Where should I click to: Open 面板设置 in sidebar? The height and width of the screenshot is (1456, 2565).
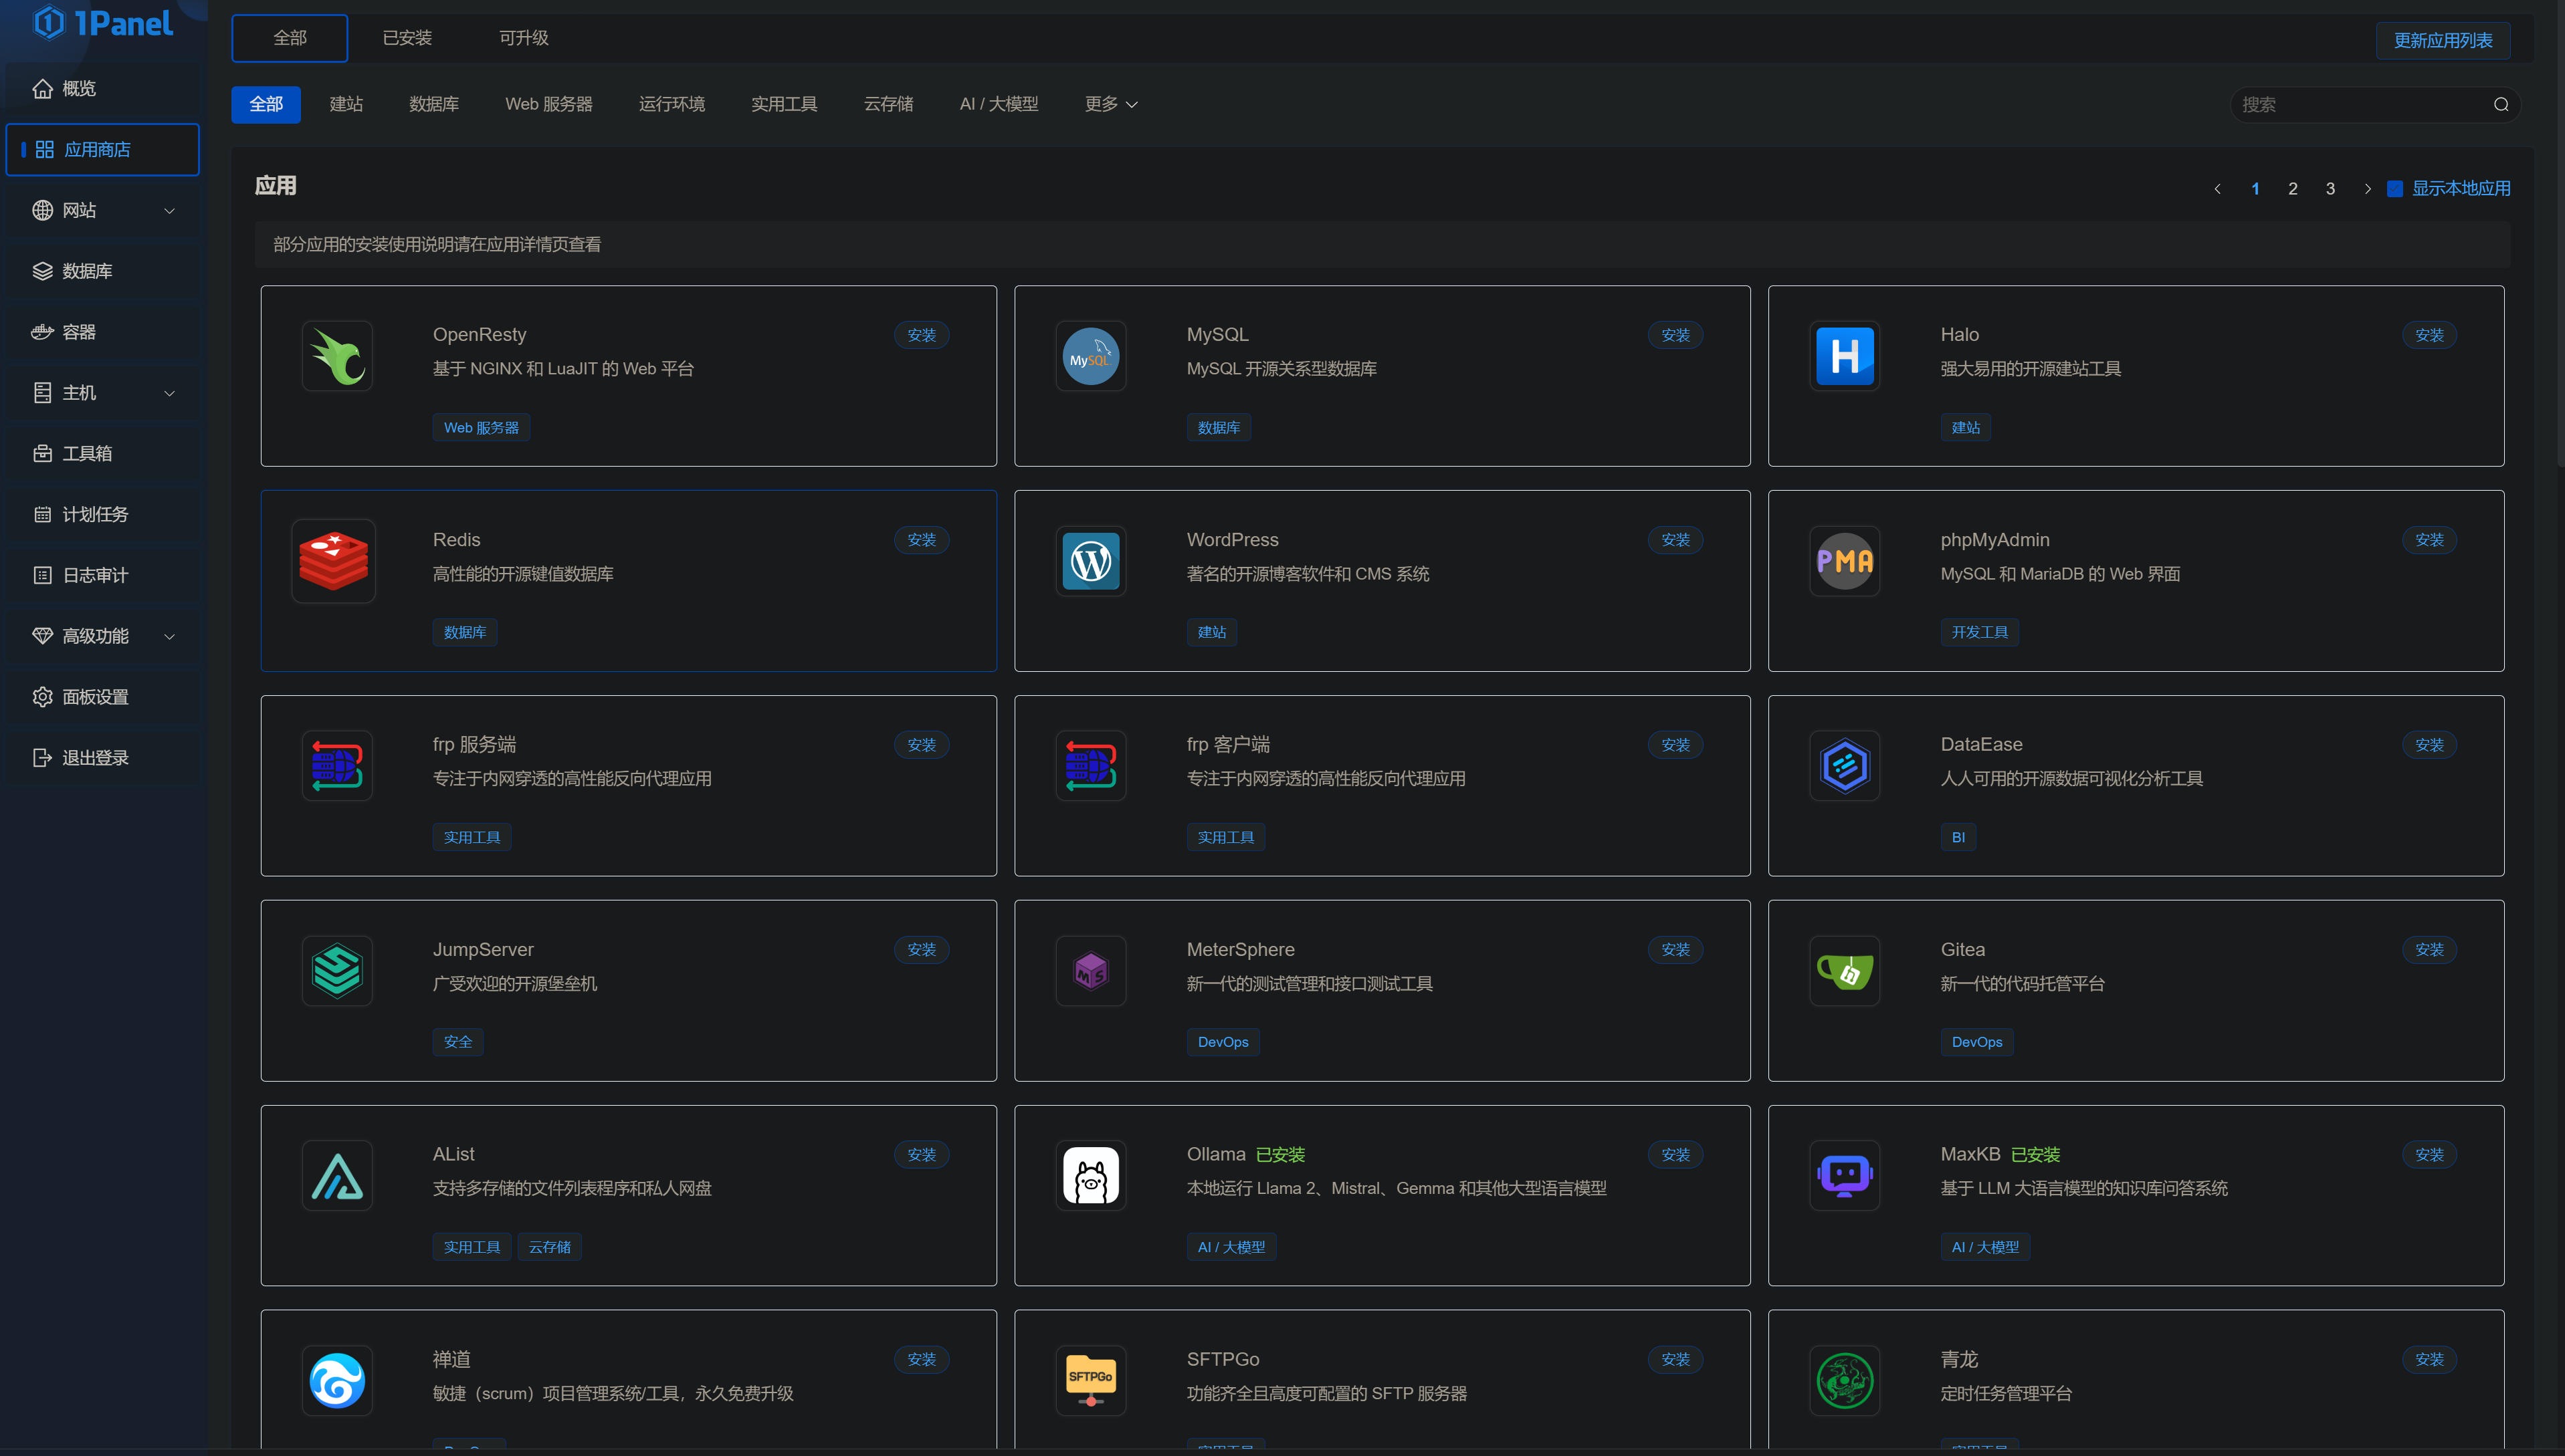click(x=103, y=697)
